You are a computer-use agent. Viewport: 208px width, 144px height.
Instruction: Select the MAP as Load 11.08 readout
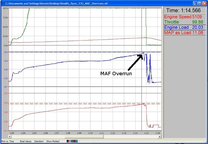185,32
